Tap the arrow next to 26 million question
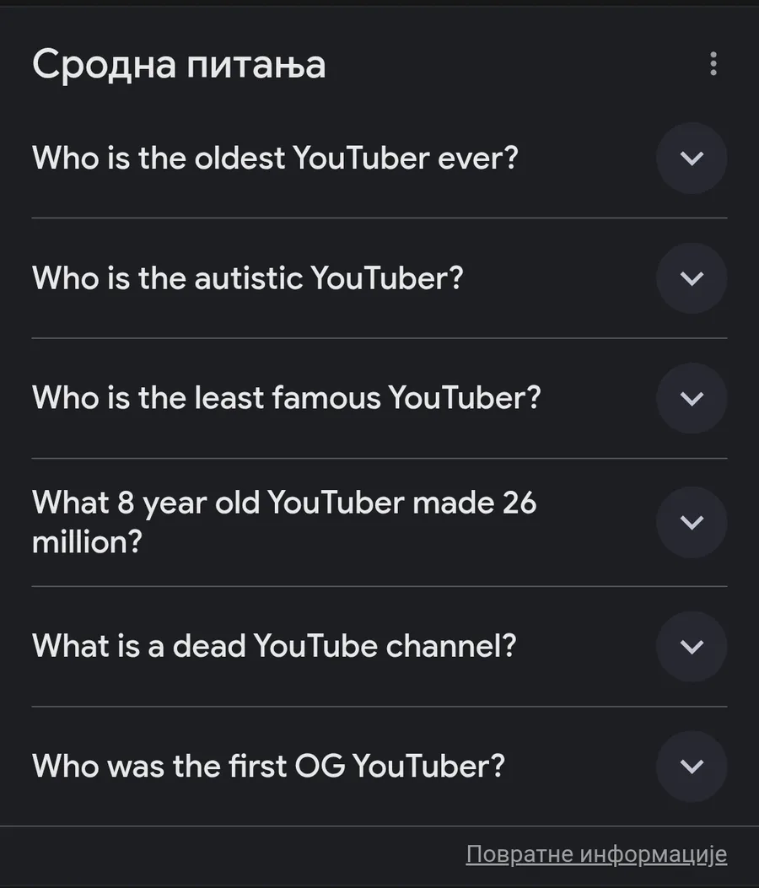759x888 pixels. [x=692, y=522]
